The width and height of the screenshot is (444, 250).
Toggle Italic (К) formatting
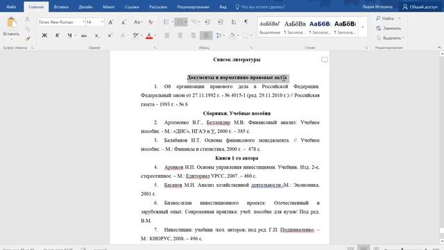point(57,35)
